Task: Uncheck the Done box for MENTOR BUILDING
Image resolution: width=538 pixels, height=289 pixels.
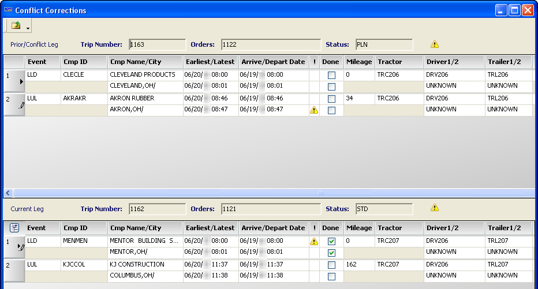Action: [331, 241]
